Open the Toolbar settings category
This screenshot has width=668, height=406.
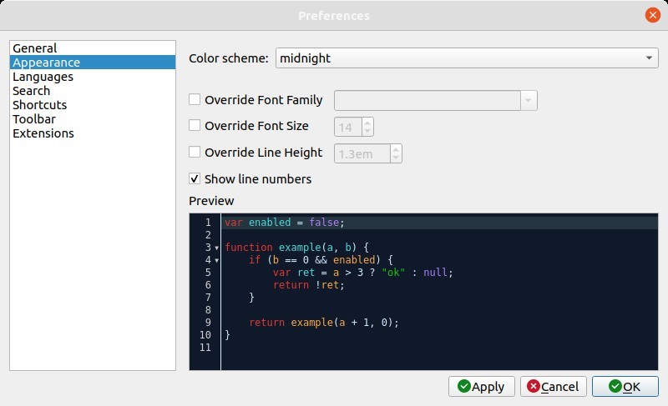pyautogui.click(x=34, y=119)
